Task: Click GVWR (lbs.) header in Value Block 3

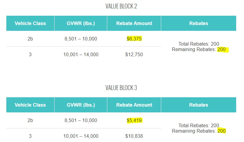Action: tap(81, 105)
